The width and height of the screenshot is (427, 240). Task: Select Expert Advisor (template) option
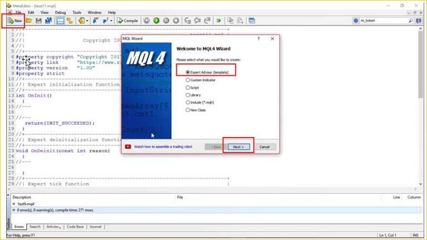pyautogui.click(x=207, y=72)
